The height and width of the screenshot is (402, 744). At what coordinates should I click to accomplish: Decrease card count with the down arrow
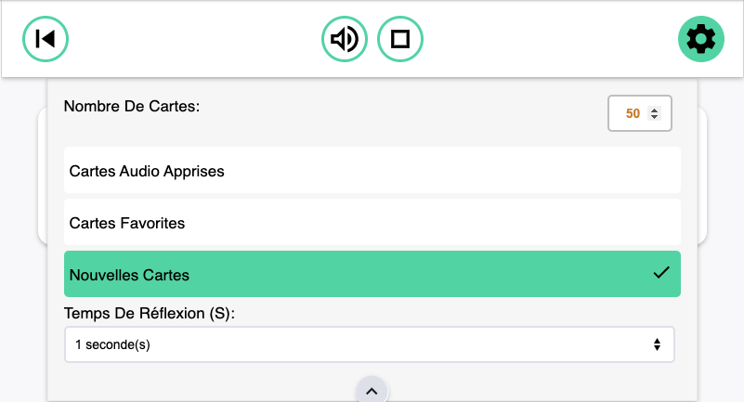click(x=654, y=118)
